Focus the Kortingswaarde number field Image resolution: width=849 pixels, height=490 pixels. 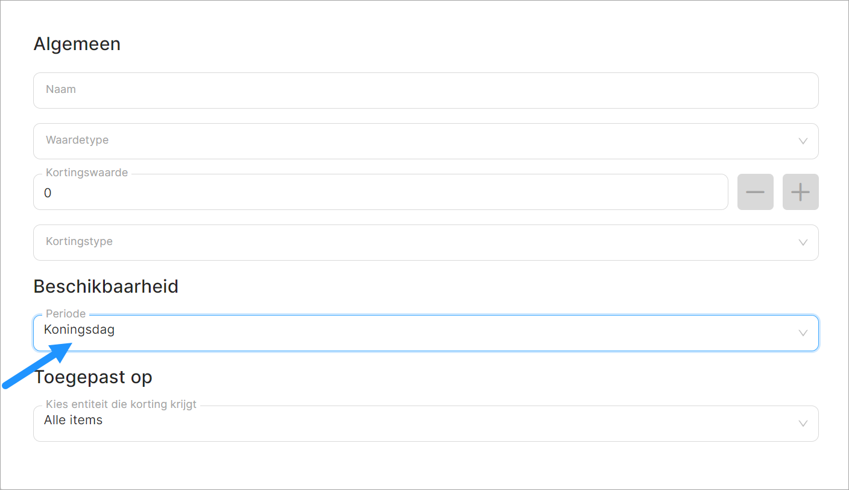pyautogui.click(x=380, y=193)
